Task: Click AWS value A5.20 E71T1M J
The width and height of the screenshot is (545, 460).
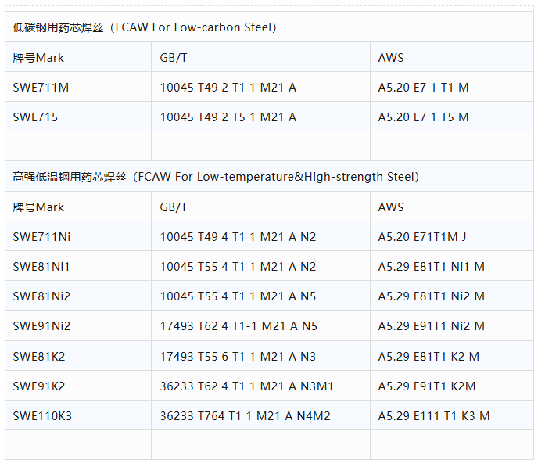Action: click(x=421, y=236)
